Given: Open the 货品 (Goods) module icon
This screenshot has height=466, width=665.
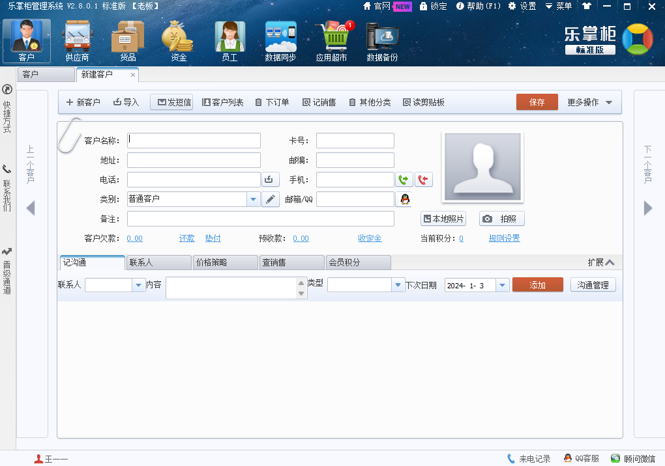Looking at the screenshot, I should point(128,41).
